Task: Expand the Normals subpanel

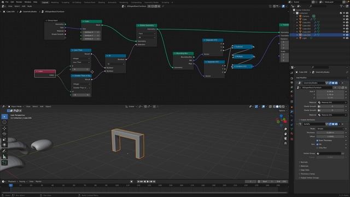Action: tap(304, 162)
